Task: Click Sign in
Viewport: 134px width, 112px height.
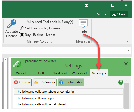Action: [x=102, y=14]
